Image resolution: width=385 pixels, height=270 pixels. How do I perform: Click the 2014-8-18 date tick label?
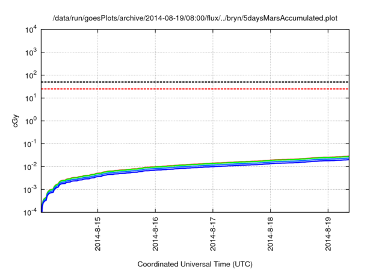tap(270, 234)
